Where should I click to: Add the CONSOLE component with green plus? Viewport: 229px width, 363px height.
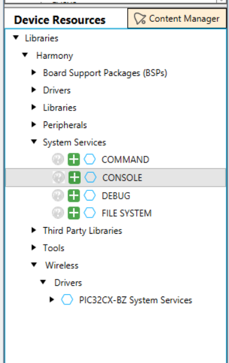click(74, 178)
